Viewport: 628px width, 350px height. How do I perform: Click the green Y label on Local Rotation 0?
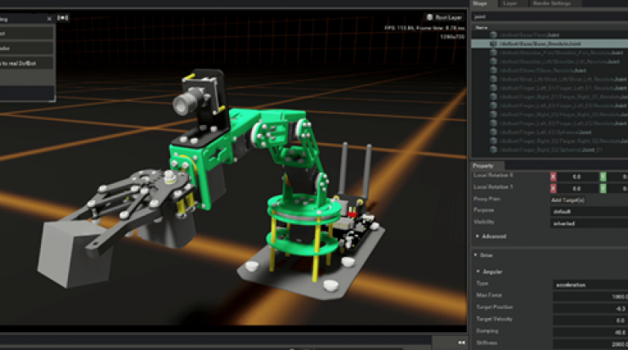pyautogui.click(x=603, y=177)
